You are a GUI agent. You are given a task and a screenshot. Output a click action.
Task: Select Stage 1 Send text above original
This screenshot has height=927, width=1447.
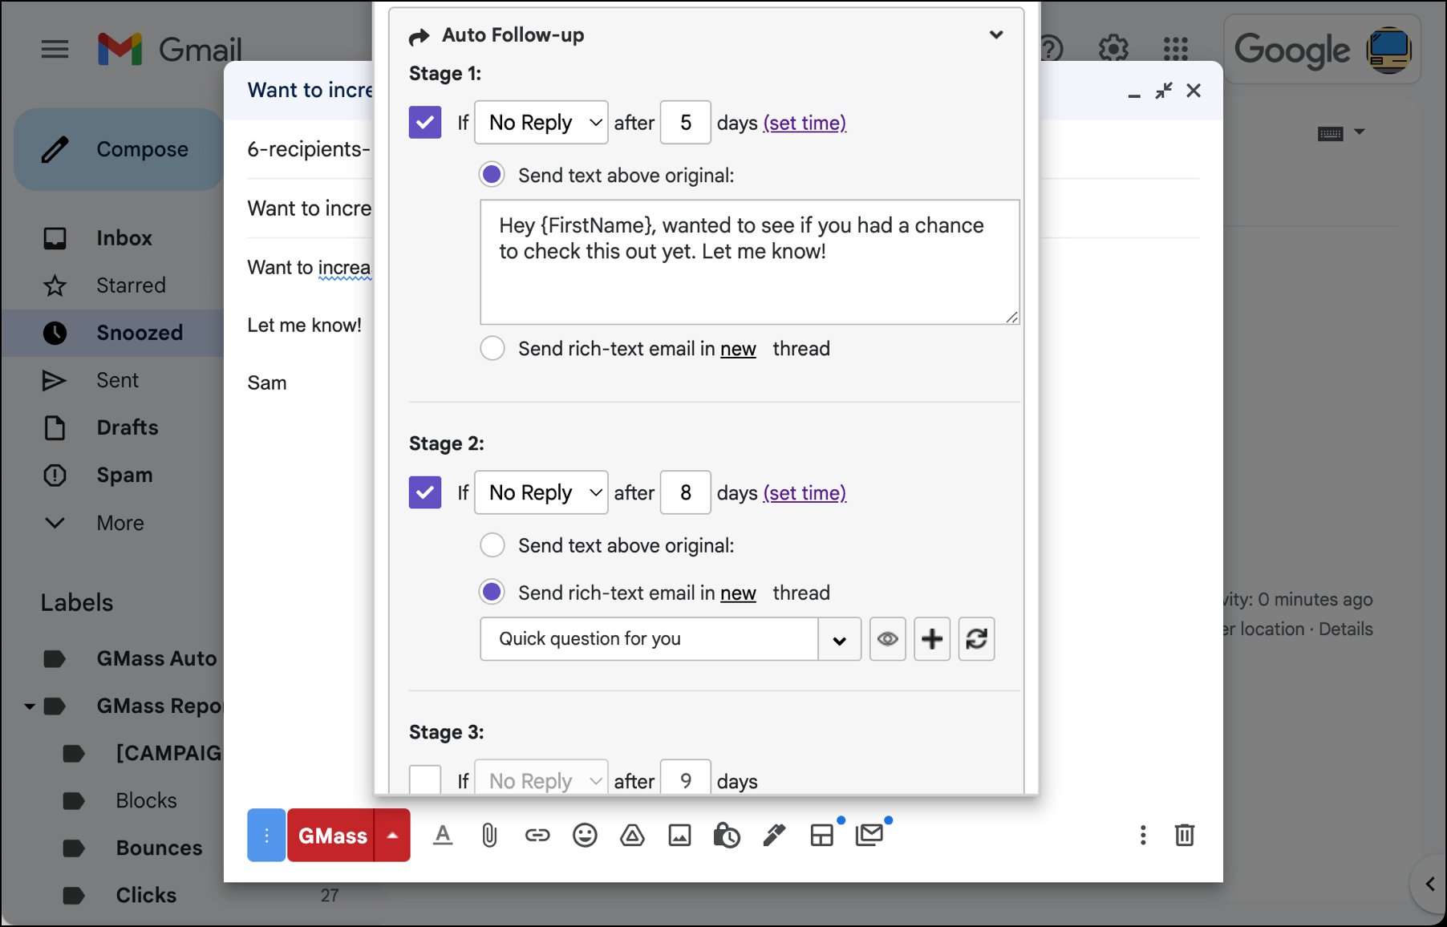click(x=492, y=175)
